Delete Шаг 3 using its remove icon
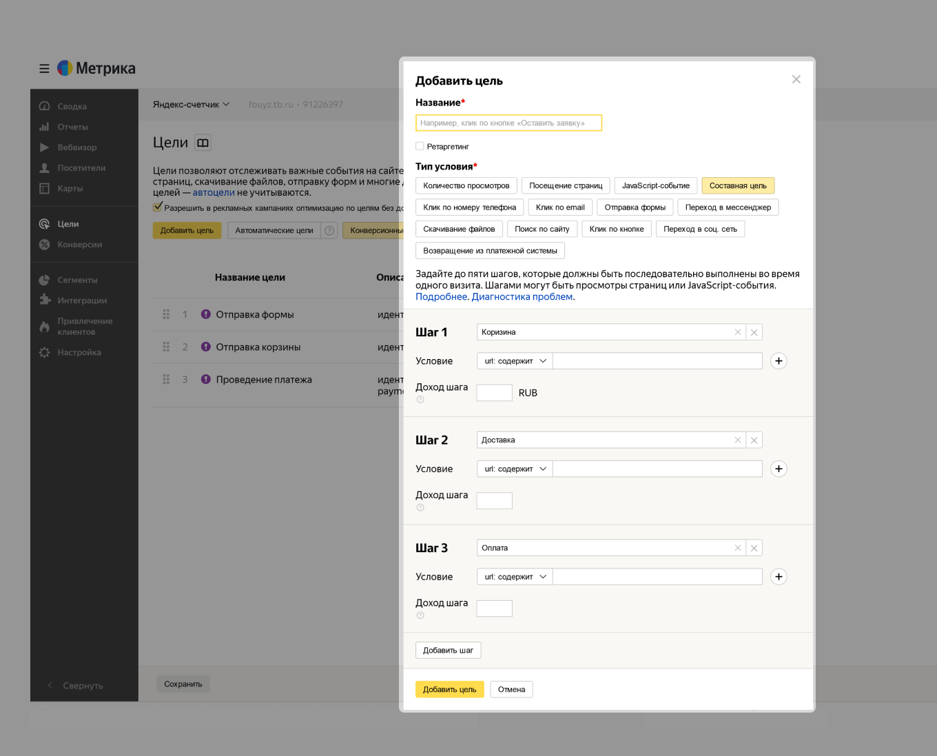Viewport: 937px width, 756px height. (754, 549)
